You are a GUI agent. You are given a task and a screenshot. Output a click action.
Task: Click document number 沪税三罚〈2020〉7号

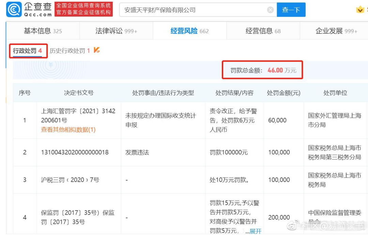click(70, 180)
